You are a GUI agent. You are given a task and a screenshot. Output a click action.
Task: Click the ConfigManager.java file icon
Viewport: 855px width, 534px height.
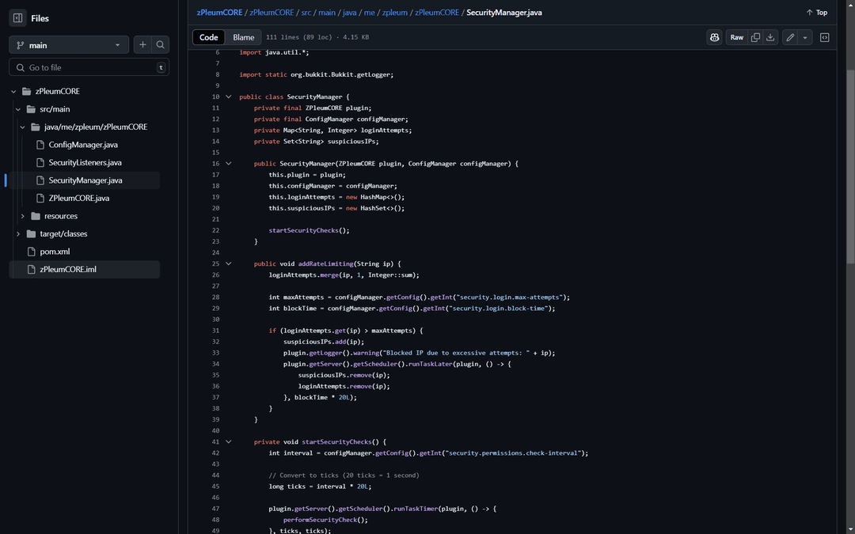pos(40,145)
